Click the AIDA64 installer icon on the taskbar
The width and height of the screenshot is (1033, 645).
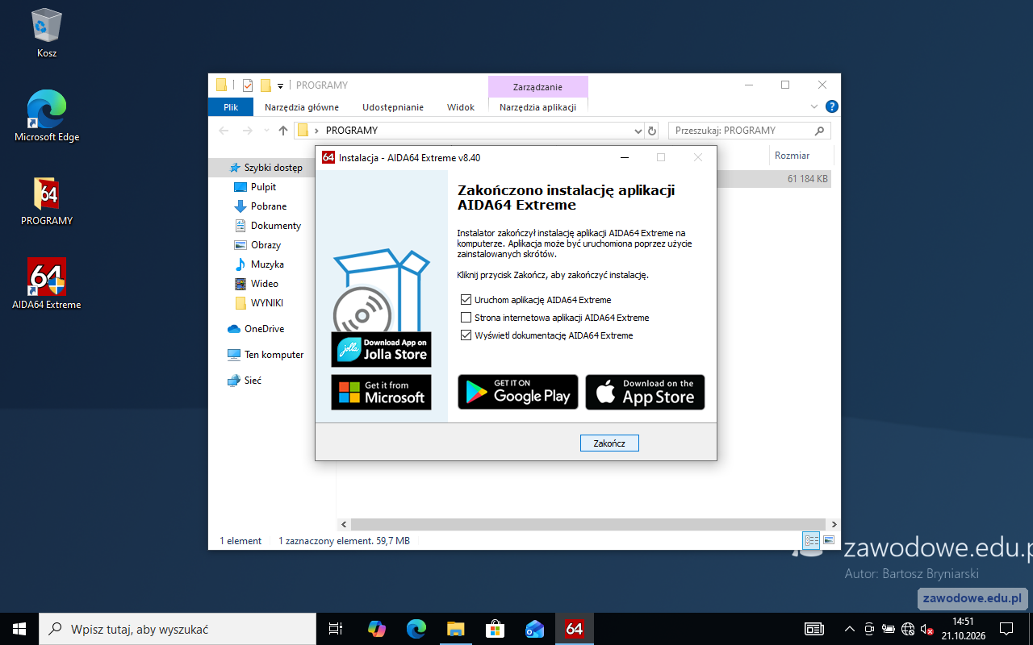coord(574,629)
